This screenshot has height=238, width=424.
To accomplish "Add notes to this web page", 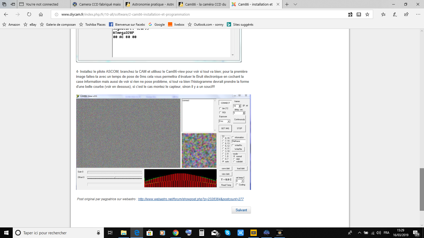I will [395, 15].
